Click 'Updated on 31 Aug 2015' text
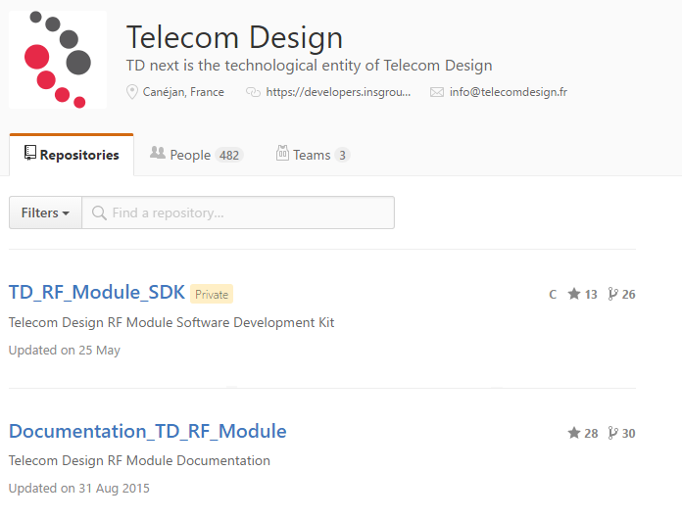 (78, 488)
